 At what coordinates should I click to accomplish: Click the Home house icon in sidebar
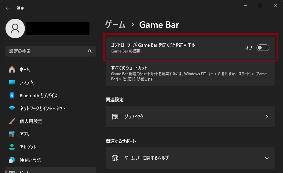[x=12, y=69]
